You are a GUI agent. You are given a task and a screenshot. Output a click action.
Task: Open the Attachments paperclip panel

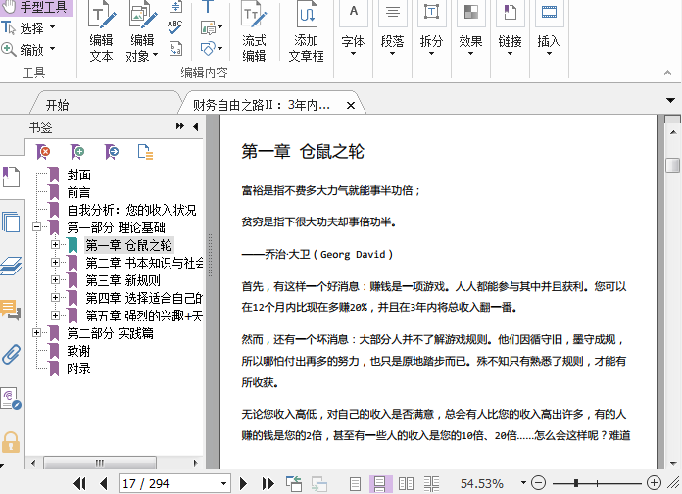tap(11, 354)
